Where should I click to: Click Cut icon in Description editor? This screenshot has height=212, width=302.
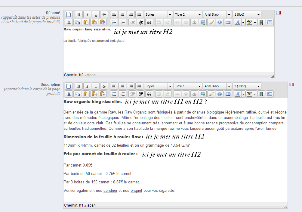tap(69, 94)
